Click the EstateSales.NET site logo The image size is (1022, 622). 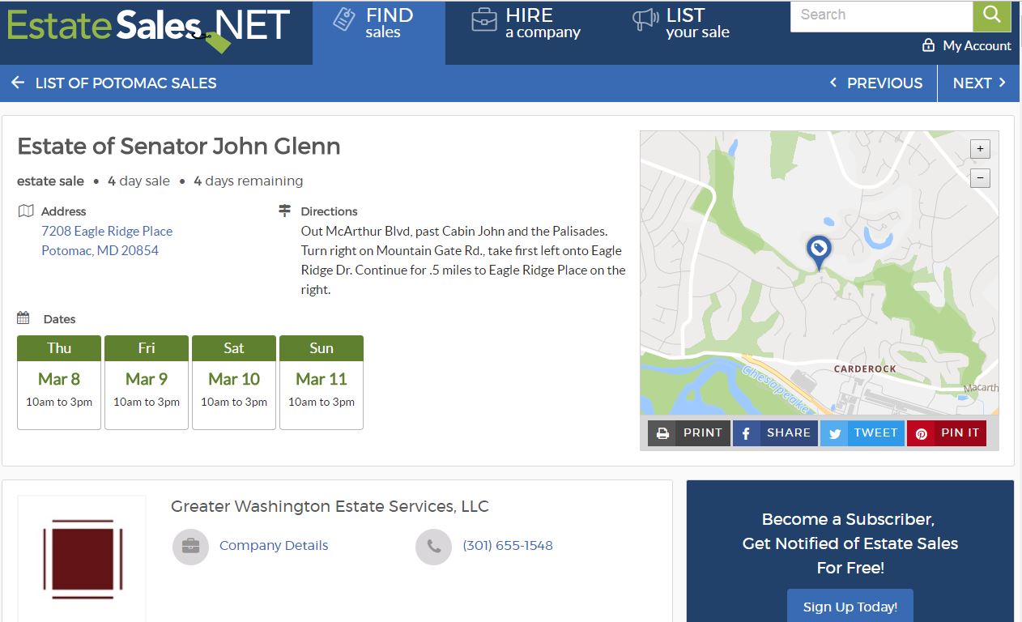coord(148,27)
